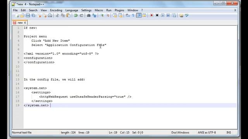Click the 'Project menu' line of text
This screenshot has height=139, width=248.
click(35, 36)
